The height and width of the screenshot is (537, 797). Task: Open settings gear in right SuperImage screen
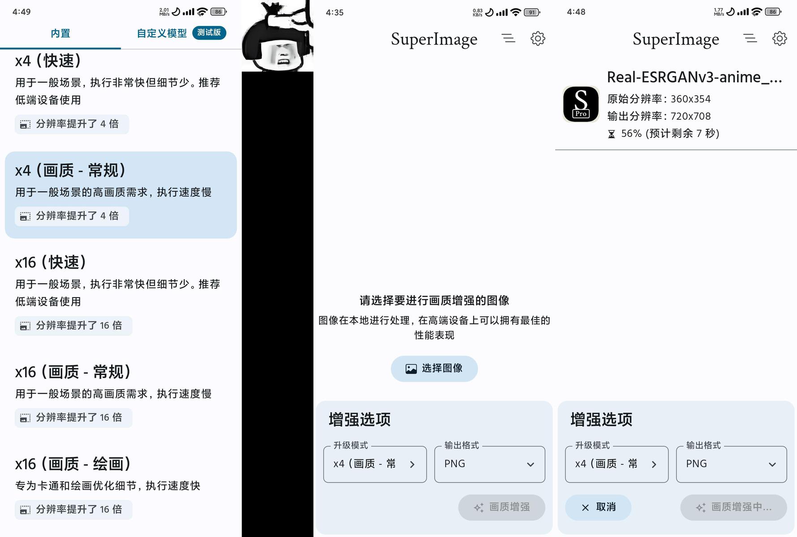point(780,38)
